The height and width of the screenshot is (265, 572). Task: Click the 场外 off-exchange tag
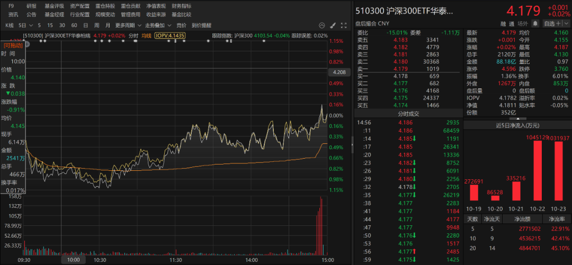[x=523, y=24]
